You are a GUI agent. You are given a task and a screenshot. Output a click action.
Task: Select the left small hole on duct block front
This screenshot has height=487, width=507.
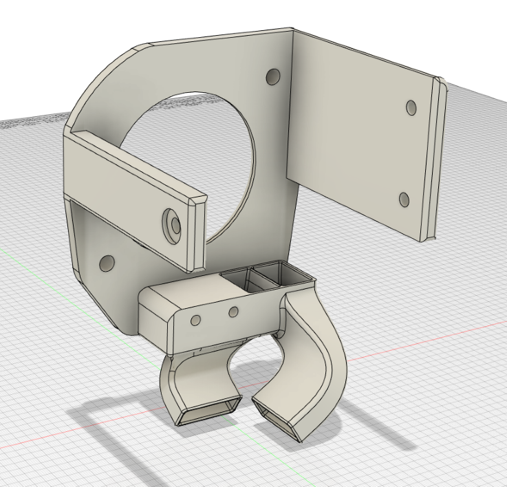pyautogui.click(x=195, y=321)
